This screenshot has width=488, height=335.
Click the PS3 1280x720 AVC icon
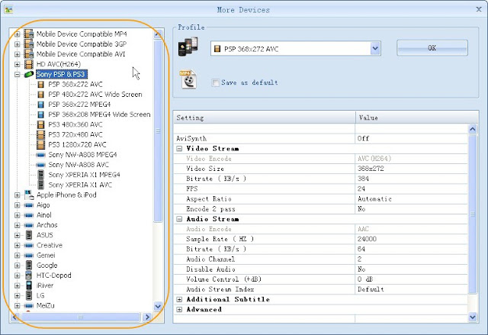(40, 144)
